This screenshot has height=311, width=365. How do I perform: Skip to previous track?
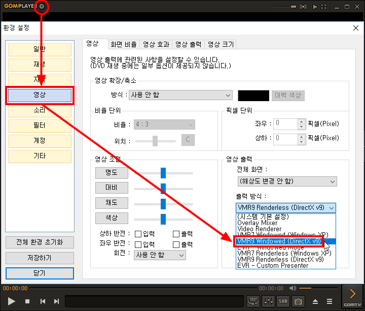point(43,301)
